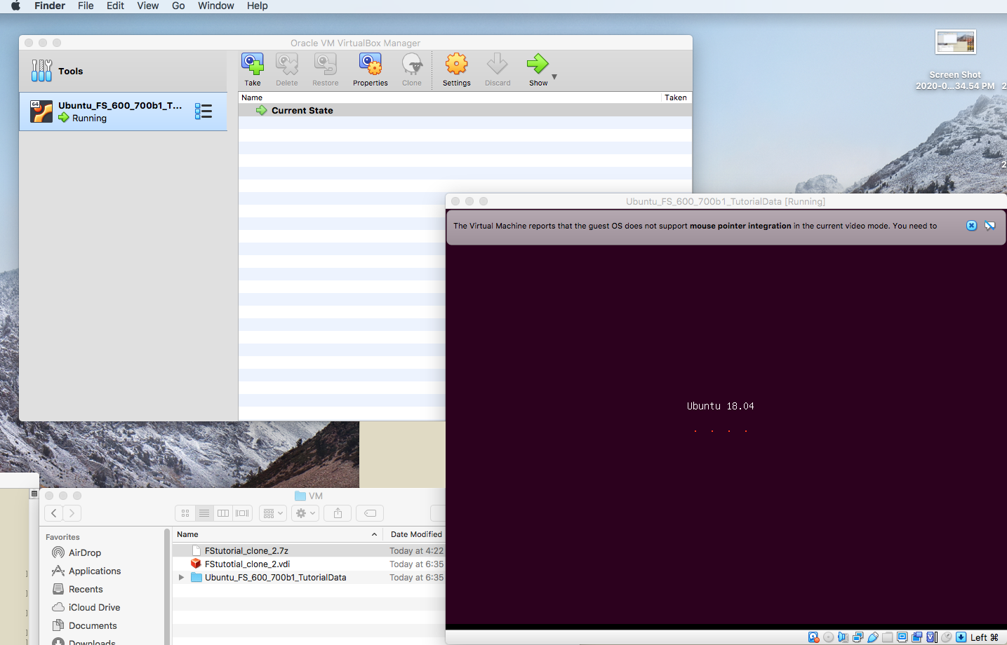Open the Finder gear action dropdown

pyautogui.click(x=305, y=513)
